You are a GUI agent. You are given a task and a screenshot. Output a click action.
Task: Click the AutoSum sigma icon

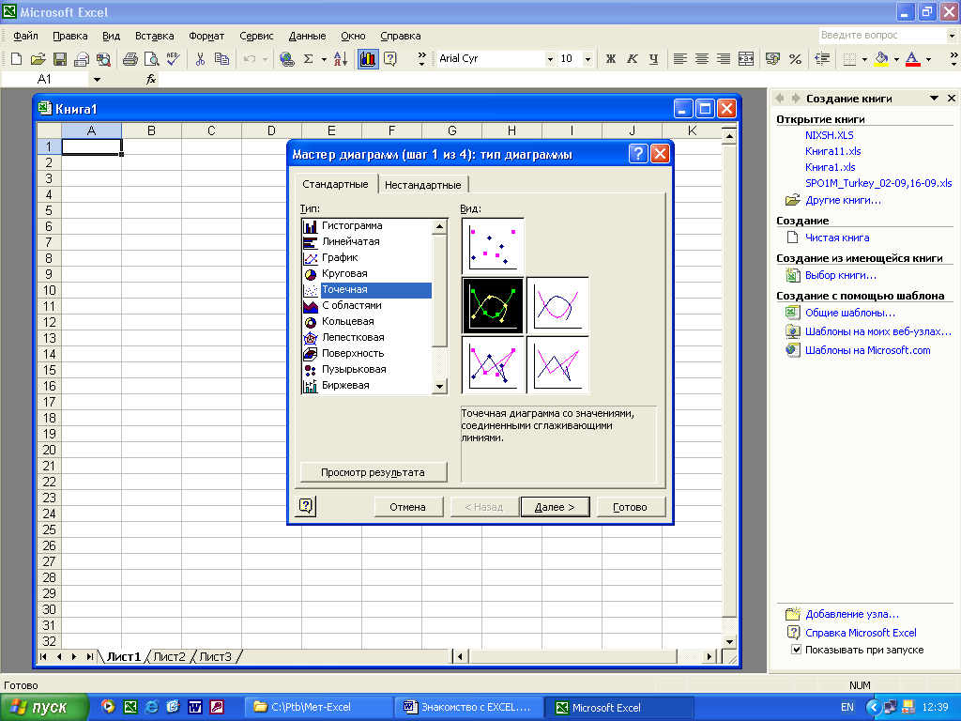click(308, 59)
